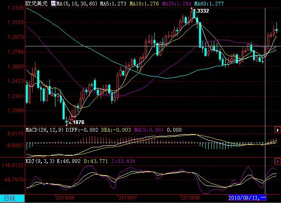Click the purple MACD:0.001 value
The image size is (281, 203).
pos(149,130)
